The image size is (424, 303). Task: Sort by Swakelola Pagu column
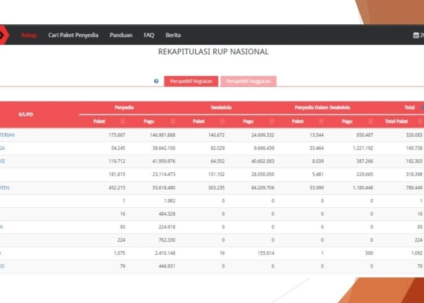tap(272, 121)
